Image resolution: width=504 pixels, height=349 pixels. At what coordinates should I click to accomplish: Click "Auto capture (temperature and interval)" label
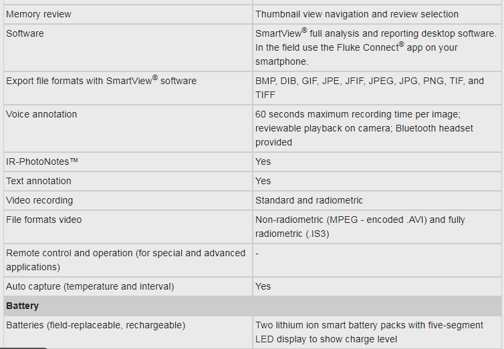90,286
